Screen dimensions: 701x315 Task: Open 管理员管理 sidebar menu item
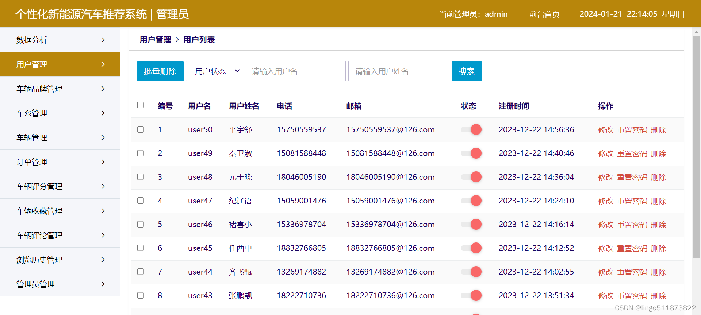point(60,284)
